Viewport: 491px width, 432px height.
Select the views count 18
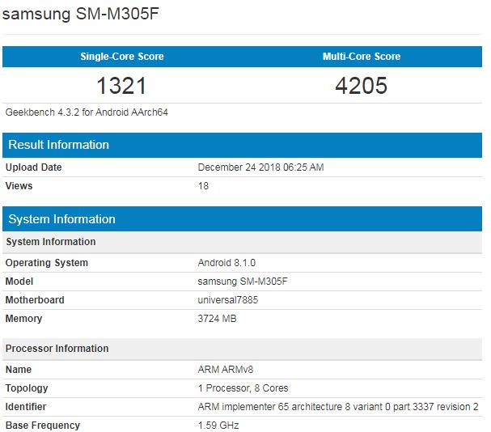(x=203, y=186)
